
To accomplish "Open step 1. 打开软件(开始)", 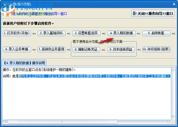I will tap(17, 33).
